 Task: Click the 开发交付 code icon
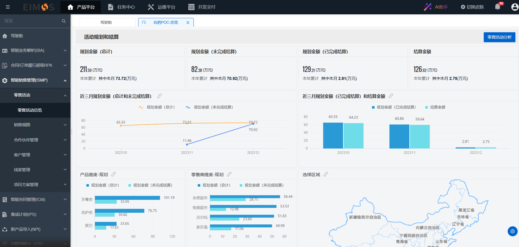[191, 7]
